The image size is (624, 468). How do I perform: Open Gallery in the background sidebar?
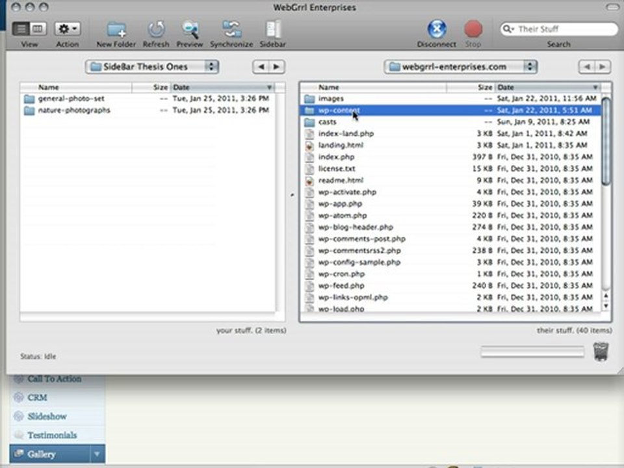pyautogui.click(x=50, y=454)
